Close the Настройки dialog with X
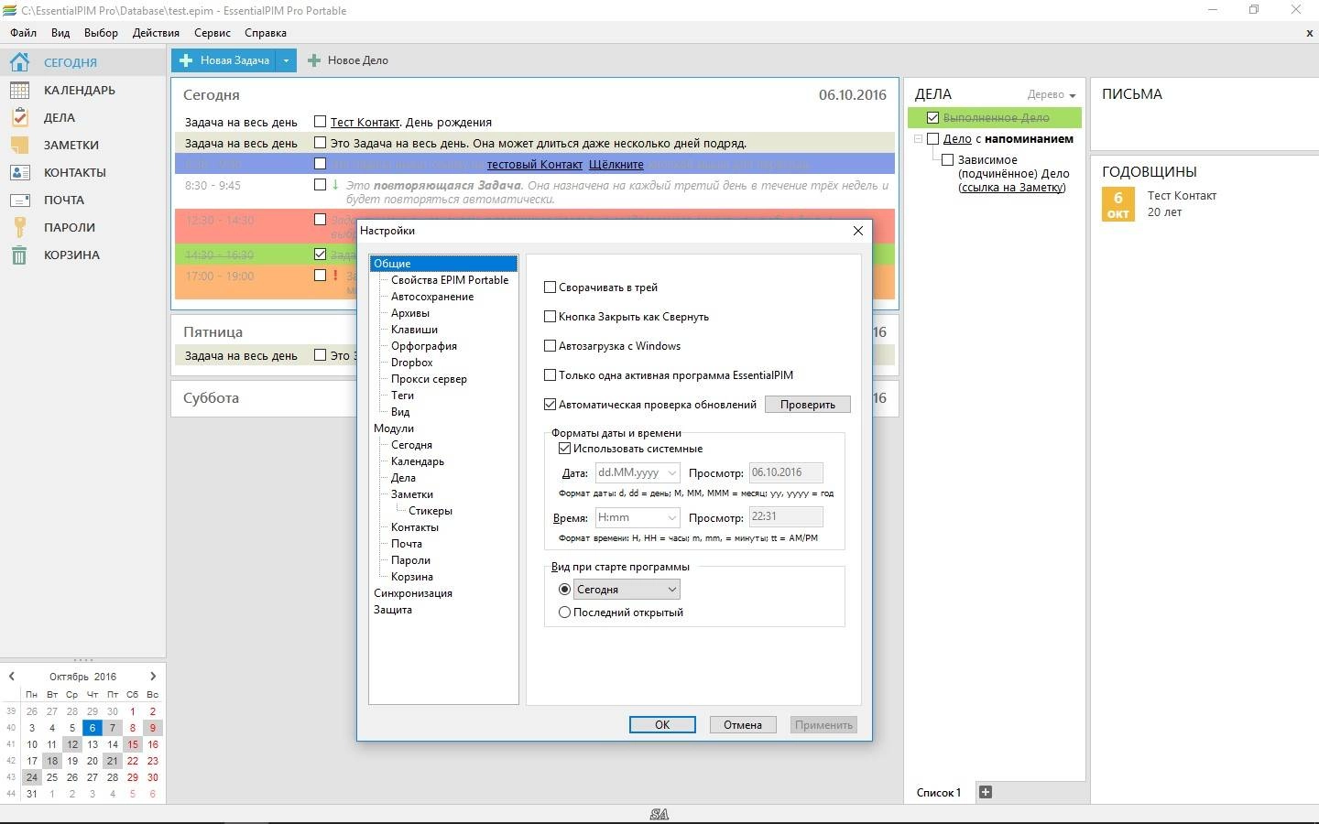The width and height of the screenshot is (1319, 824). (x=858, y=231)
